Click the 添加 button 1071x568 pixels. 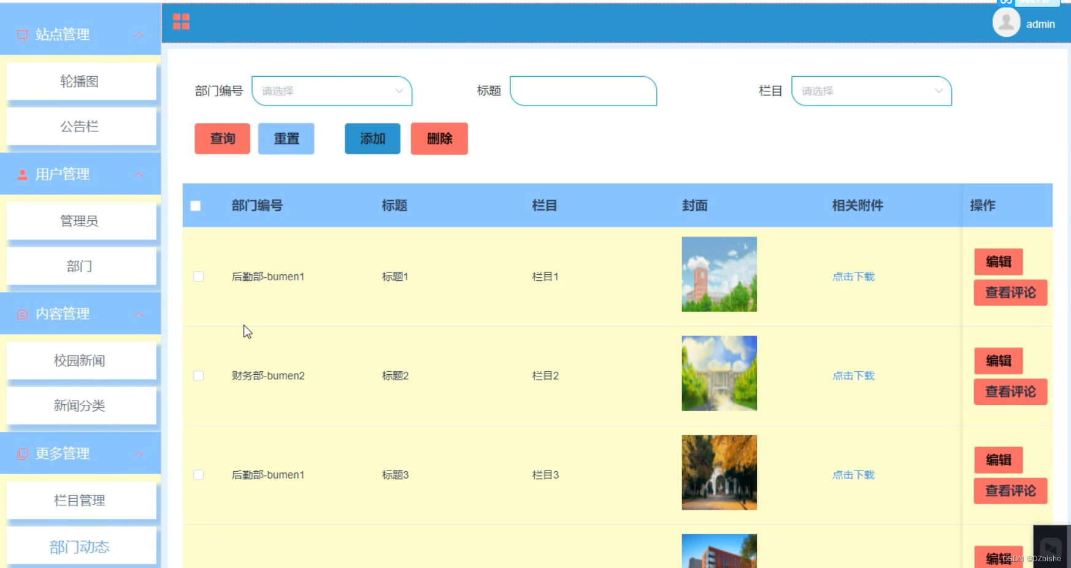372,139
